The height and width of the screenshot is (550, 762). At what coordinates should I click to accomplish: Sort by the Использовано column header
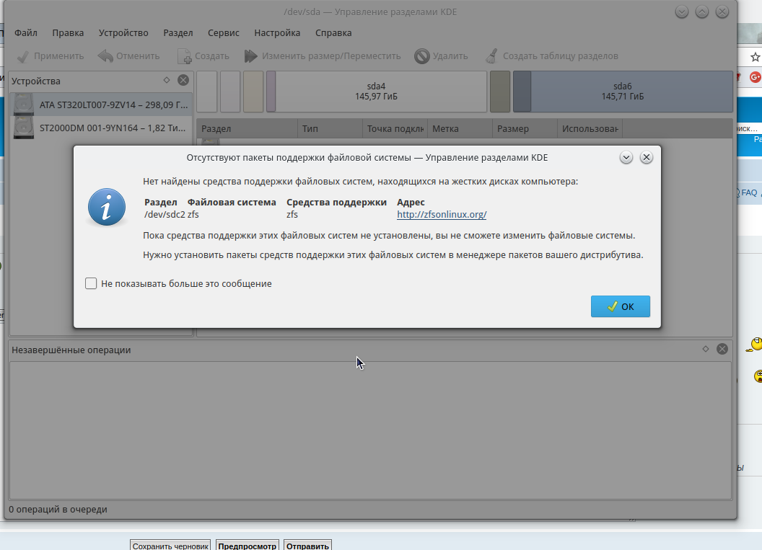(590, 128)
